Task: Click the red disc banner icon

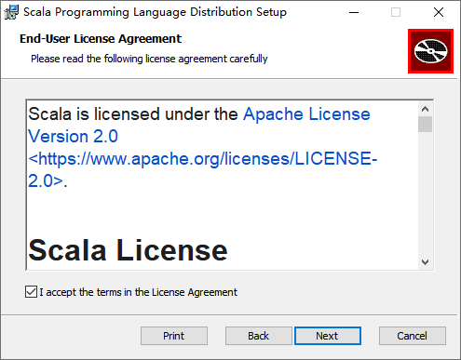Action: pyautogui.click(x=430, y=51)
